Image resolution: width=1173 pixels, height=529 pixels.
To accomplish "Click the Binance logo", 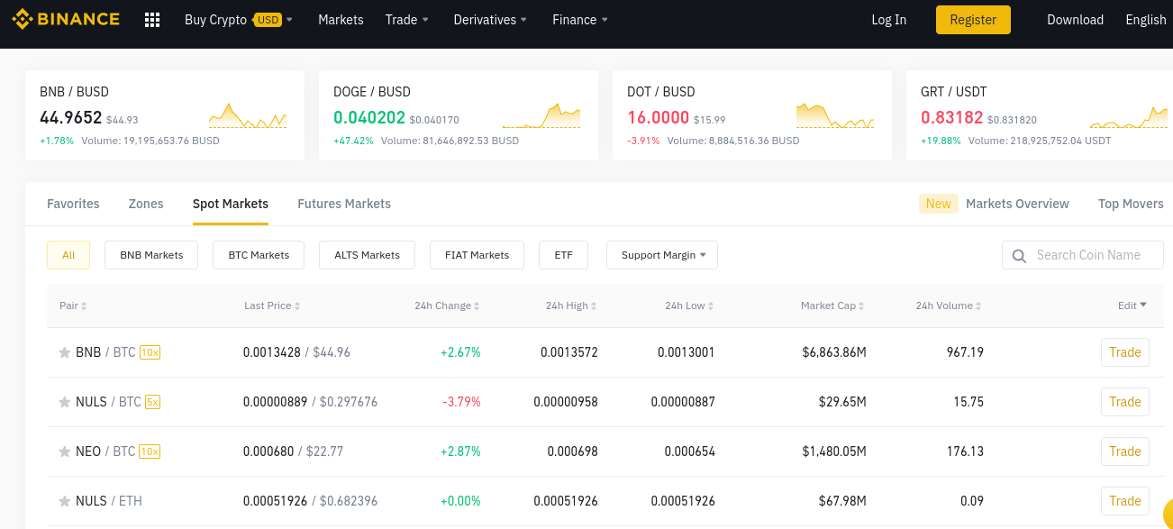I will pyautogui.click(x=66, y=19).
